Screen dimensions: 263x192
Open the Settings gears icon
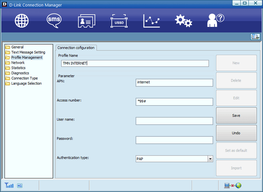click(x=183, y=21)
